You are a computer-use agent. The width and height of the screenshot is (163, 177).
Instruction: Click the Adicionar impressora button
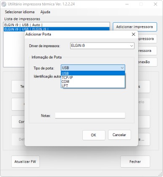point(135,27)
